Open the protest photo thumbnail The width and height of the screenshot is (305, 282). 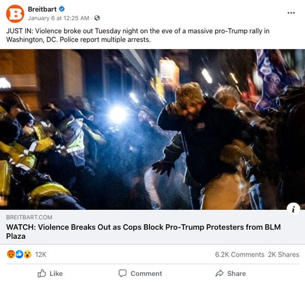tap(152, 130)
